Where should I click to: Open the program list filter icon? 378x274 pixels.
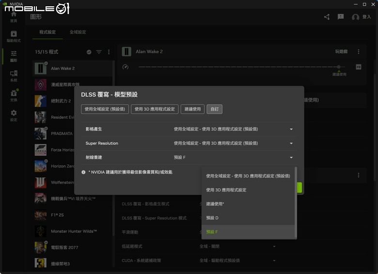click(x=99, y=52)
